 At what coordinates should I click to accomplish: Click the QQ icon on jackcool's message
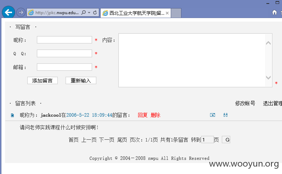pyautogui.click(x=226, y=115)
